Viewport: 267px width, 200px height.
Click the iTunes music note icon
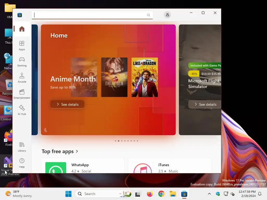click(x=143, y=168)
